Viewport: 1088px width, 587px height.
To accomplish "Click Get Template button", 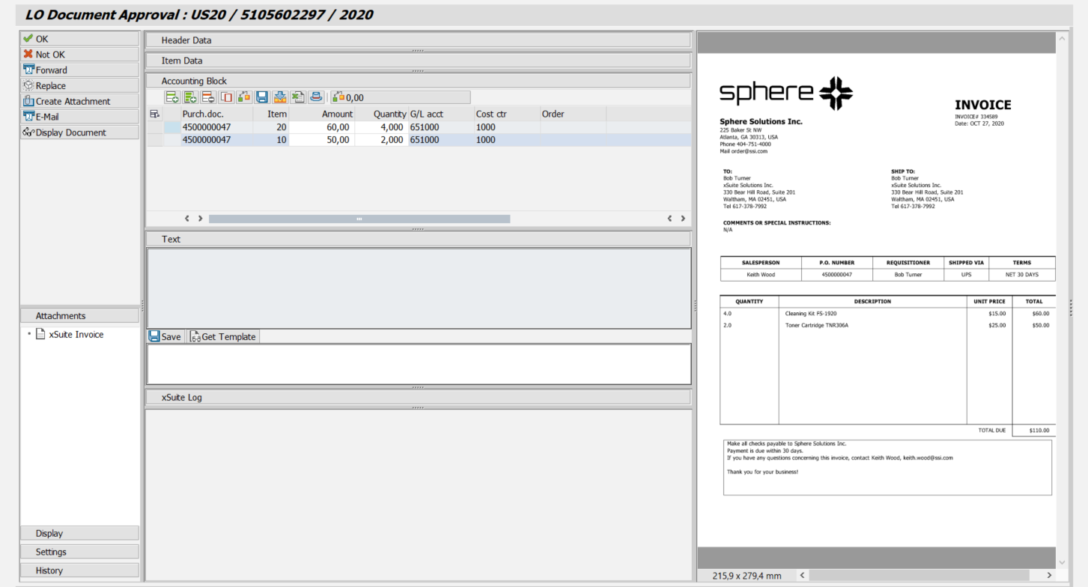I will click(223, 337).
